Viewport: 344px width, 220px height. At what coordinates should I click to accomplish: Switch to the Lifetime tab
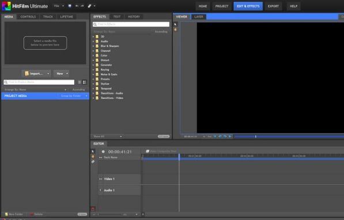66,17
